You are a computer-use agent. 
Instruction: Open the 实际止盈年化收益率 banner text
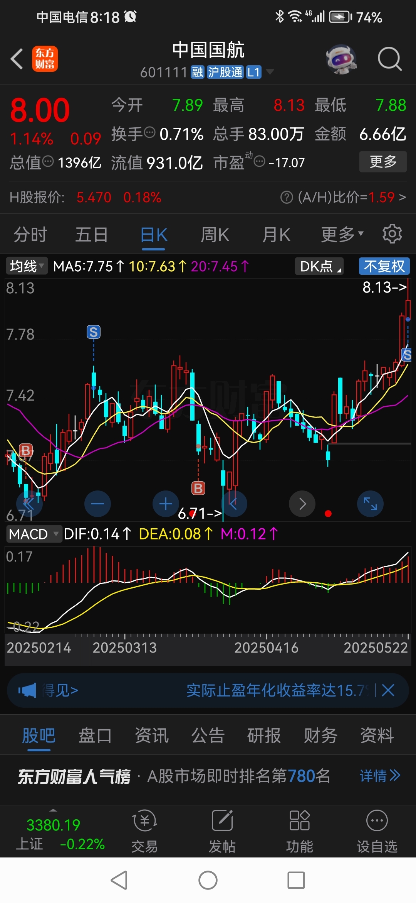tap(278, 690)
